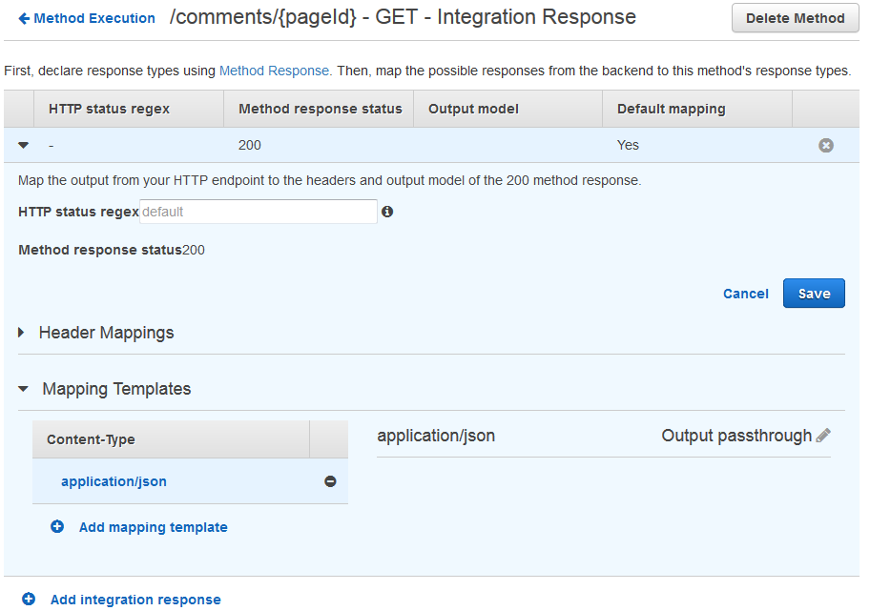Collapse the 200 response row
870x611 pixels.
pos(24,145)
